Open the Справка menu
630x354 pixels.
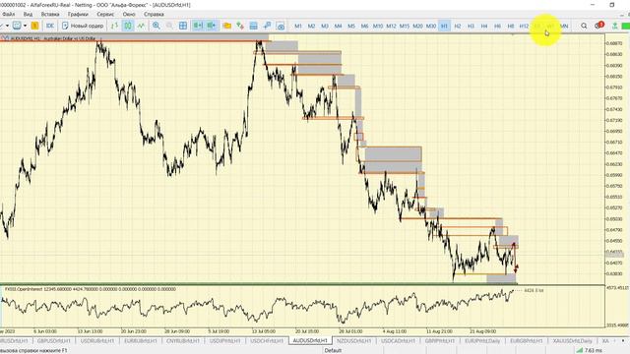tap(154, 14)
